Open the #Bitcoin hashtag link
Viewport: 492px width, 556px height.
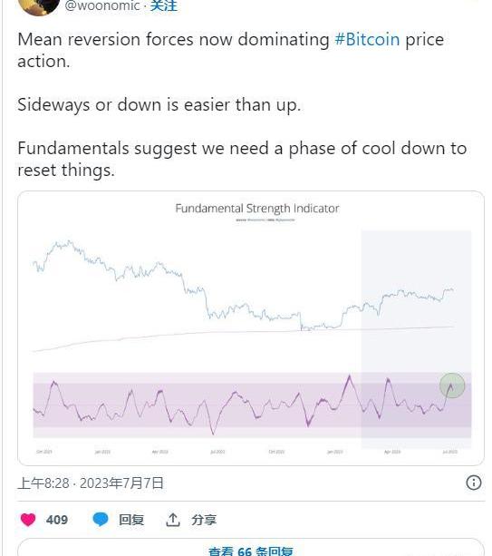pos(367,39)
